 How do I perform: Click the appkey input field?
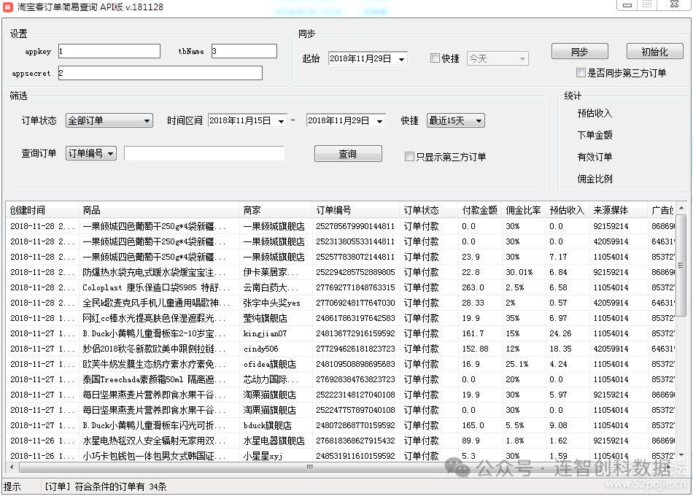click(109, 51)
